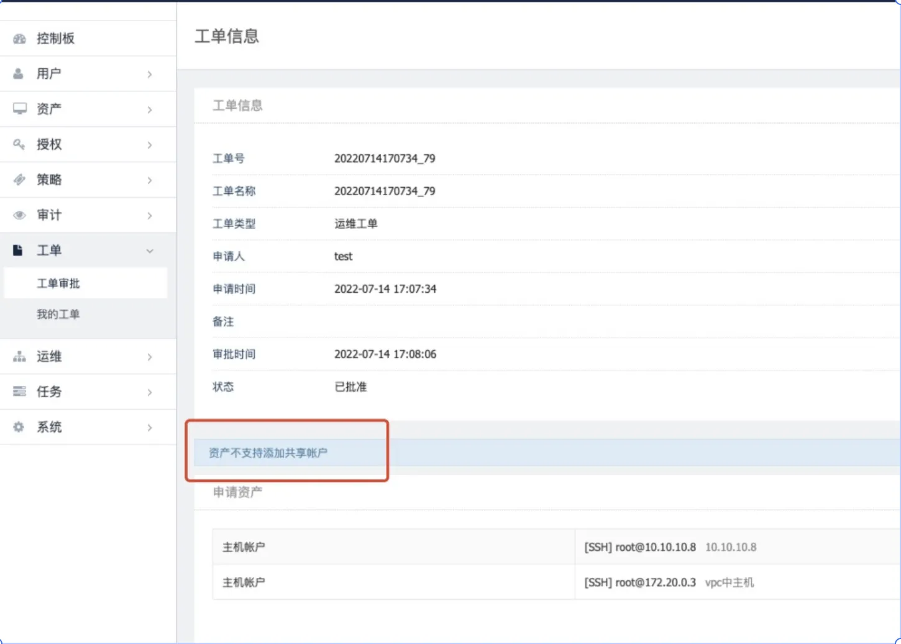Click the root@10.10.10.8 SSH account entry

pos(639,547)
